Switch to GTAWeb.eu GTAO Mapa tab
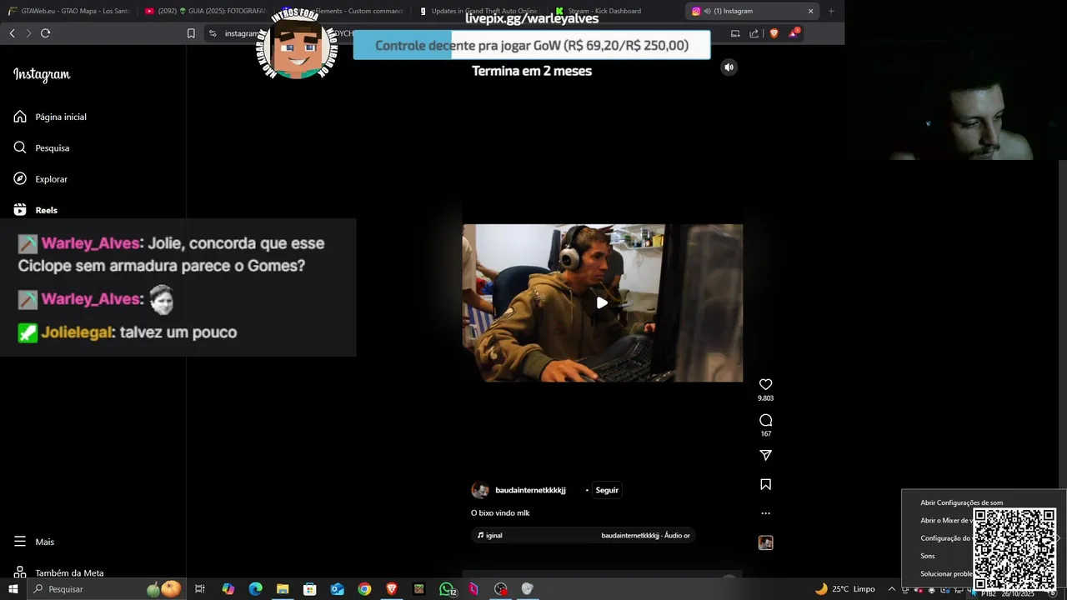This screenshot has width=1067, height=600. pyautogui.click(x=70, y=11)
